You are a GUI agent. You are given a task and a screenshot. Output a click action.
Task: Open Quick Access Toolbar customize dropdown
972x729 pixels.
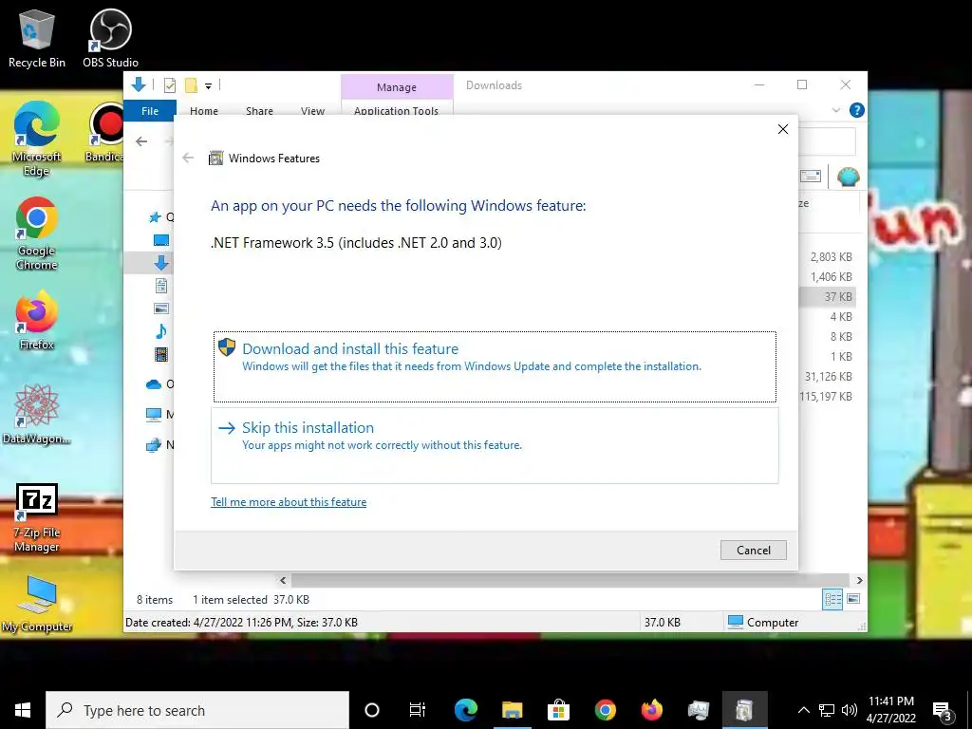(208, 86)
